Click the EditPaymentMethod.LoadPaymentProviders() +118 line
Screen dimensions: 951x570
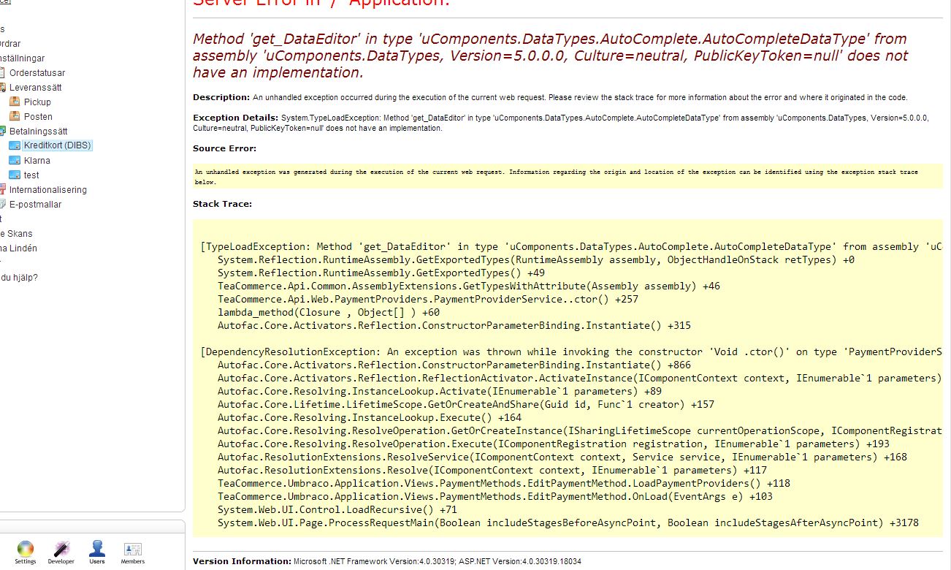click(x=504, y=483)
